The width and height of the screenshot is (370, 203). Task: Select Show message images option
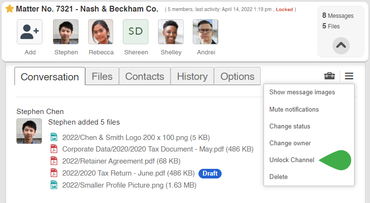302,92
